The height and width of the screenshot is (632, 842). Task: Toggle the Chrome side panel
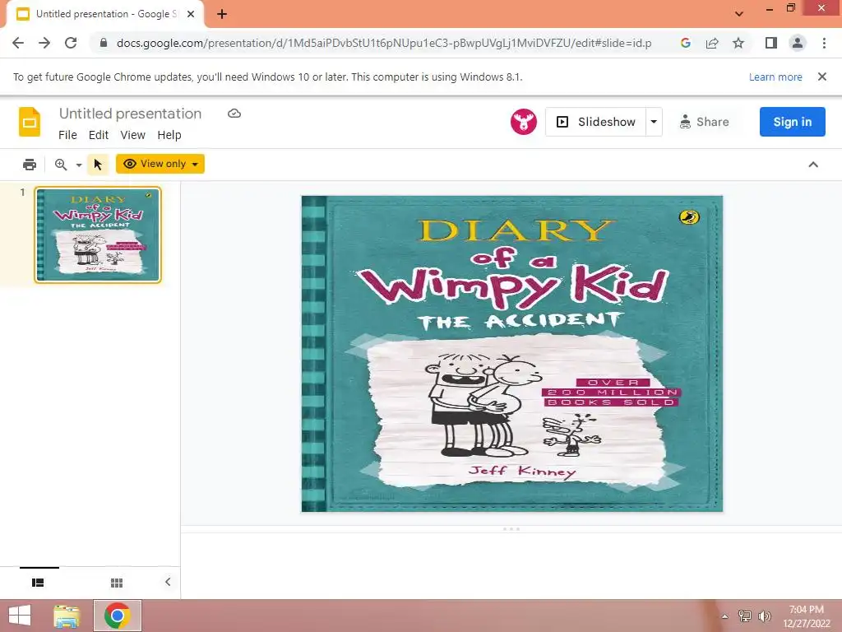(771, 43)
